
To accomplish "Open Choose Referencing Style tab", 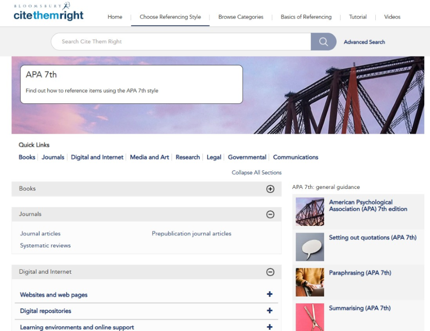I will click(x=170, y=17).
